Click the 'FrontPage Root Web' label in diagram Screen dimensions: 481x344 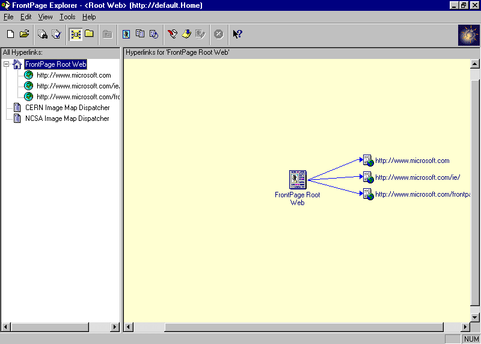(x=297, y=198)
